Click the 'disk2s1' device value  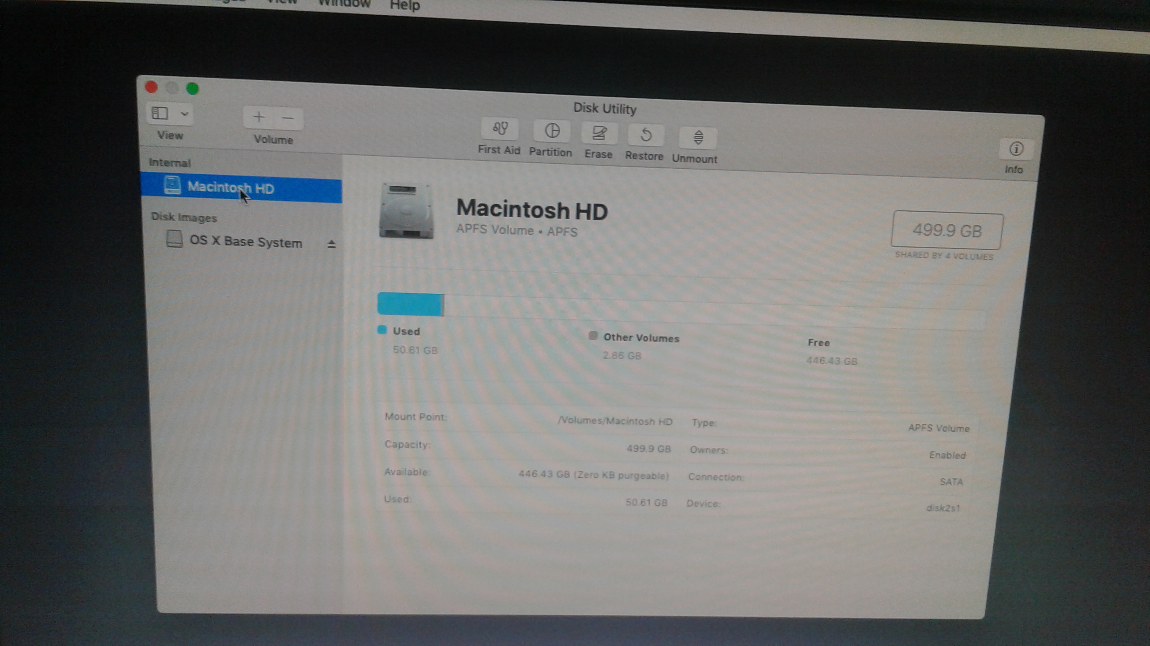(x=943, y=508)
